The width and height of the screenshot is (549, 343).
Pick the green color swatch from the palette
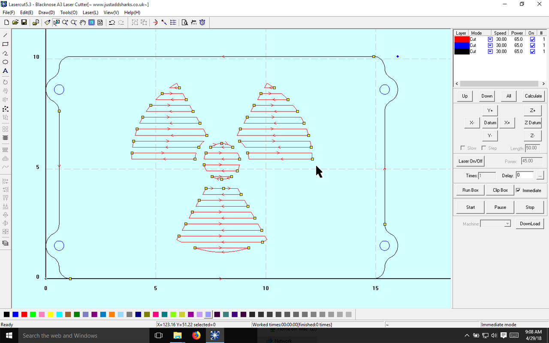33,314
